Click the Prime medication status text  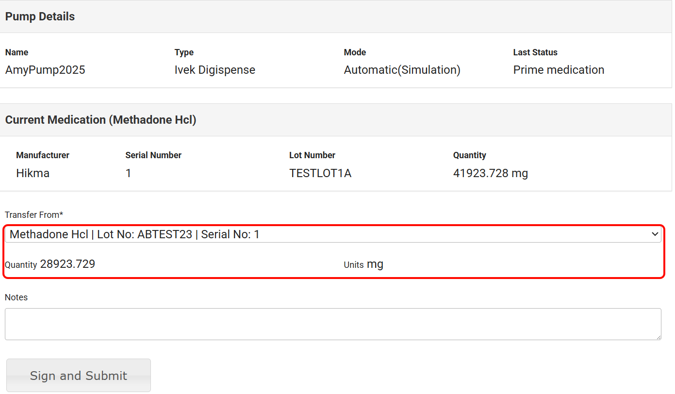tap(559, 70)
